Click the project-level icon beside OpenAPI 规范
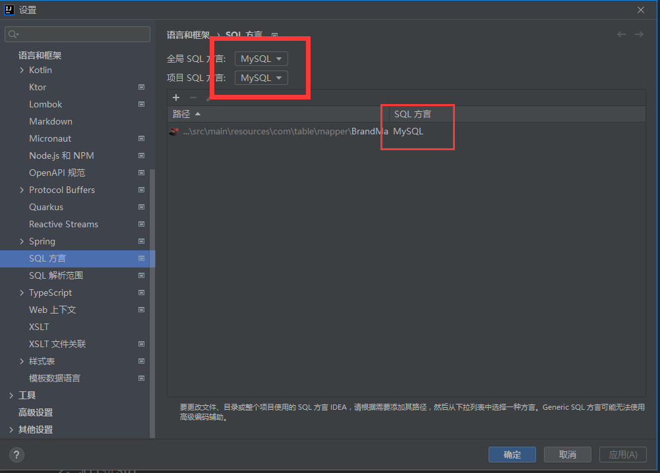Screen dimensions: 660x473 pyautogui.click(x=141, y=173)
